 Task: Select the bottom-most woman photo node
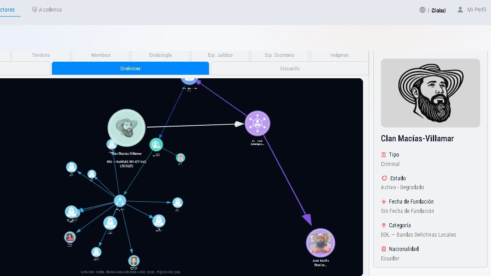coord(134,261)
